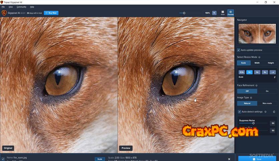
Task: Click the Size 1800 x 878 text
Action: click(128, 158)
